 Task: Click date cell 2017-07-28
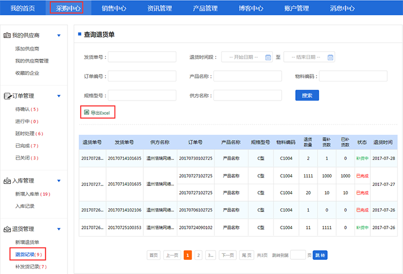click(384, 158)
